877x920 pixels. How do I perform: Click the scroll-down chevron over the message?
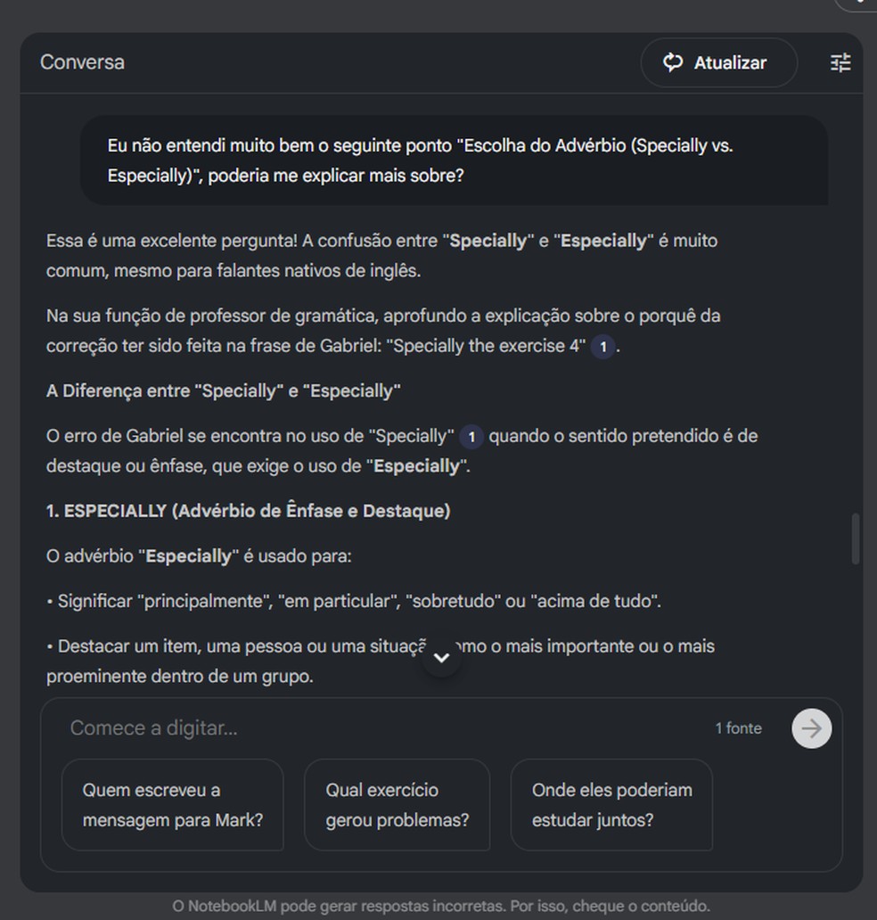pos(440,656)
